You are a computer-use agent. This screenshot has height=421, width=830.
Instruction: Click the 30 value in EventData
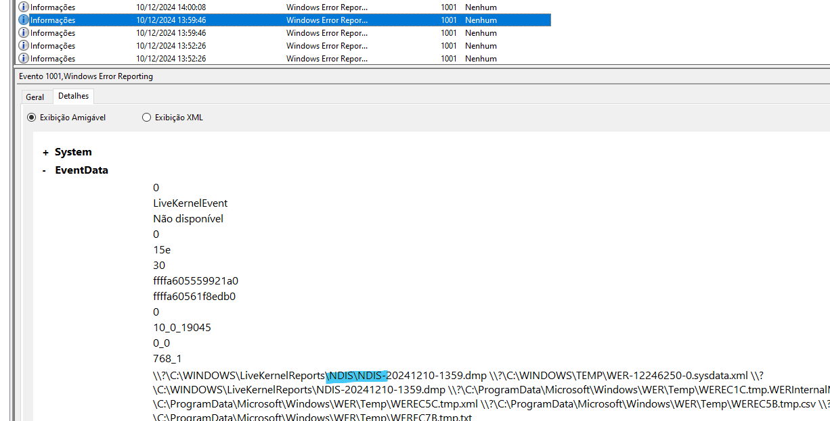159,266
